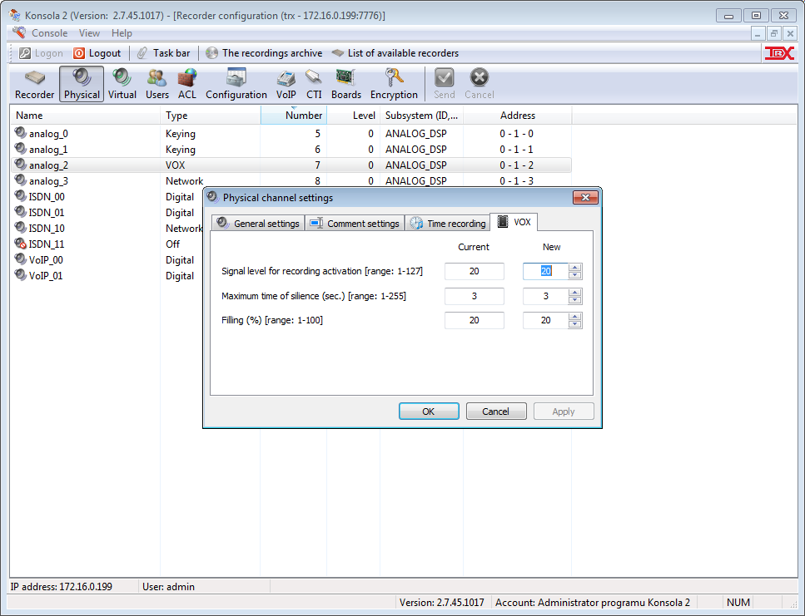
Task: Open the Configuration section
Action: [x=236, y=84]
